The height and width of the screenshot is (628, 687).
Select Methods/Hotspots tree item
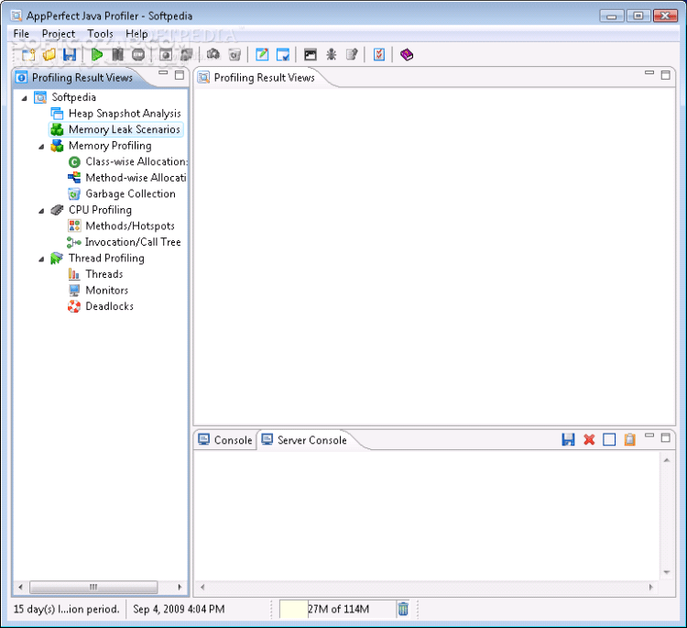coord(121,226)
